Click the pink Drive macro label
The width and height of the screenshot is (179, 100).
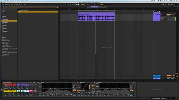click(31, 91)
